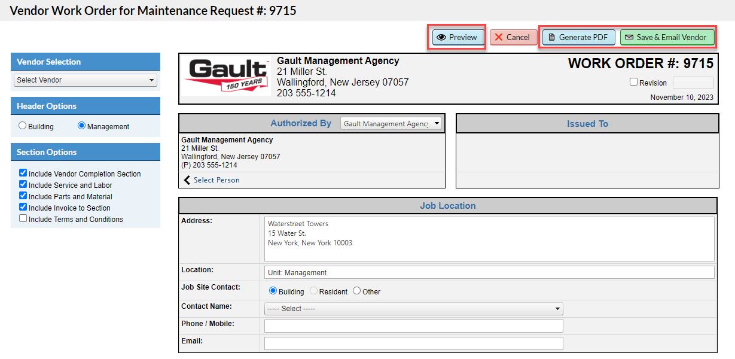Open the Select Vendor dropdown
This screenshot has height=359, width=735.
pos(85,80)
